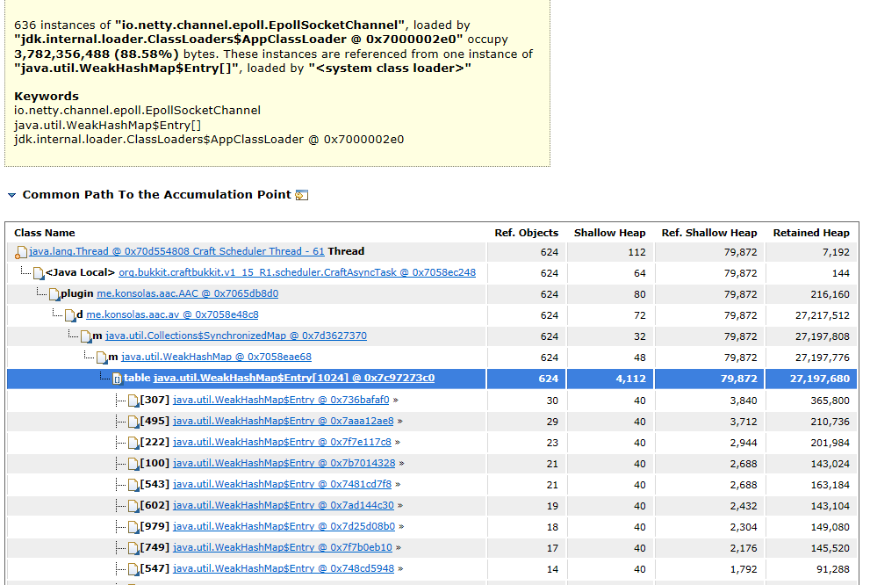Expand the » arrow after entry [749]
This screenshot has width=870, height=585.
(399, 548)
